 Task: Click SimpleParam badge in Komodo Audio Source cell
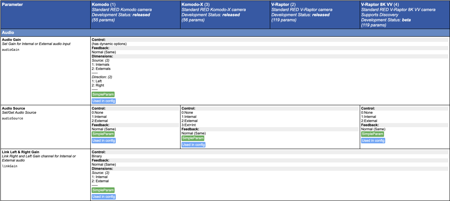103,134
